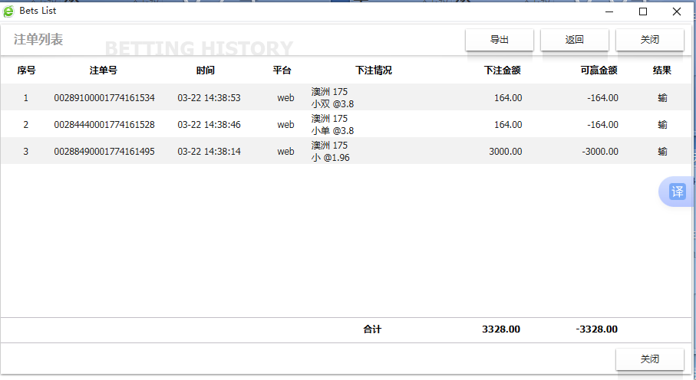Image resolution: width=696 pixels, height=380 pixels.
Task: Select bet number 0028849001774161495
Action: 104,151
